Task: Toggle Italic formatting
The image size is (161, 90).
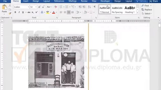Action: [19, 12]
